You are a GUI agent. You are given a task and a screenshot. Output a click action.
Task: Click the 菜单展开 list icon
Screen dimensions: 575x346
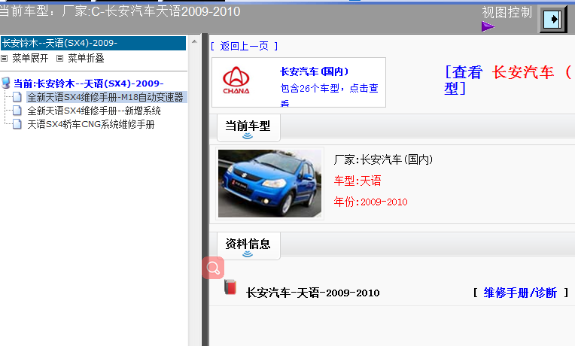pos(4,58)
